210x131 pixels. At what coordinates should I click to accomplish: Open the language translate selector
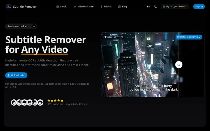point(155,7)
